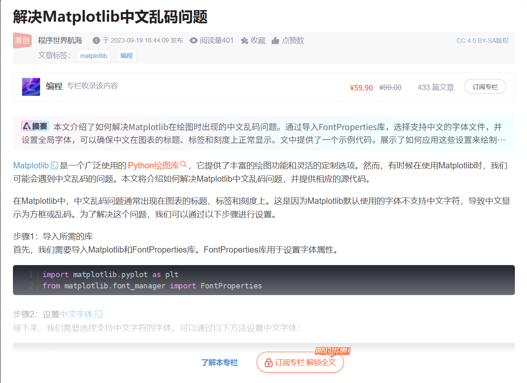
Task: Open the Matplotlib inline link
Action: pos(31,165)
